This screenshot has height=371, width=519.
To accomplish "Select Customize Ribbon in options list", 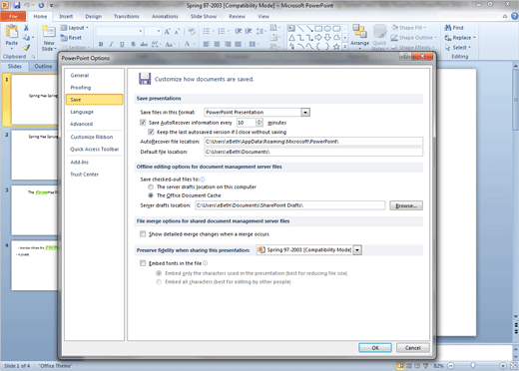I will click(92, 137).
